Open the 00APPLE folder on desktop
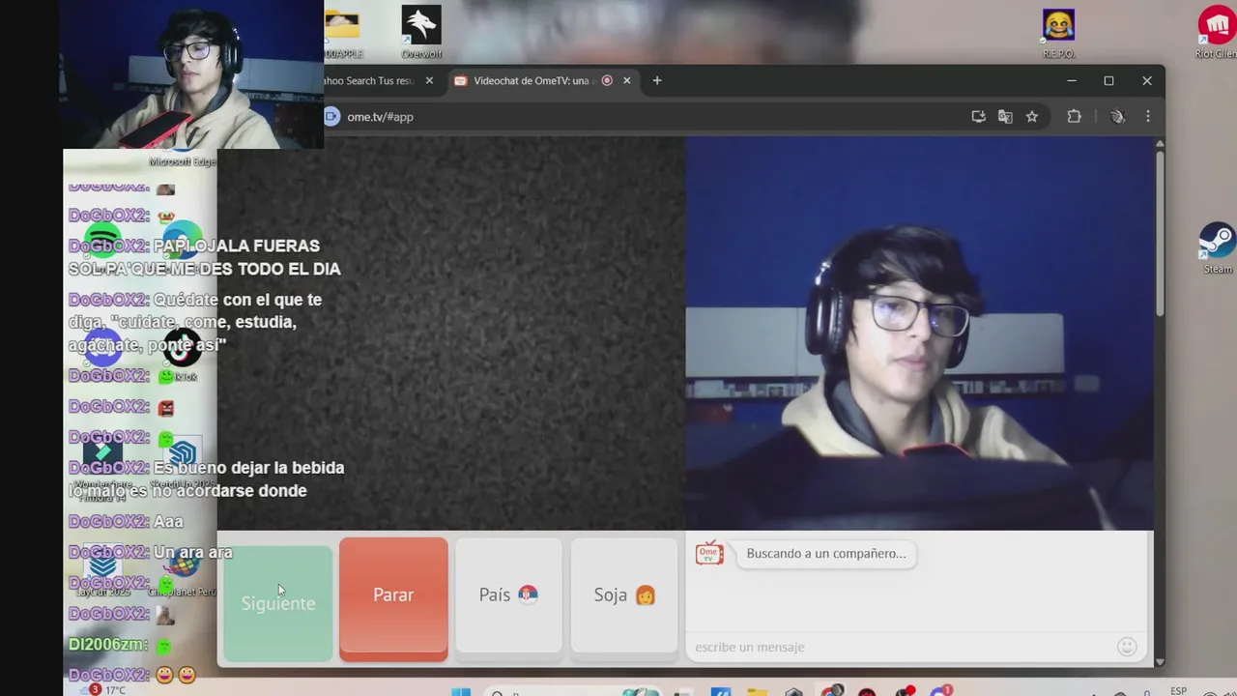The height and width of the screenshot is (696, 1237). pyautogui.click(x=342, y=33)
